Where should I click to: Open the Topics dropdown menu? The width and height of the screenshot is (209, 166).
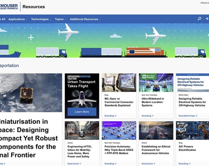60,19
